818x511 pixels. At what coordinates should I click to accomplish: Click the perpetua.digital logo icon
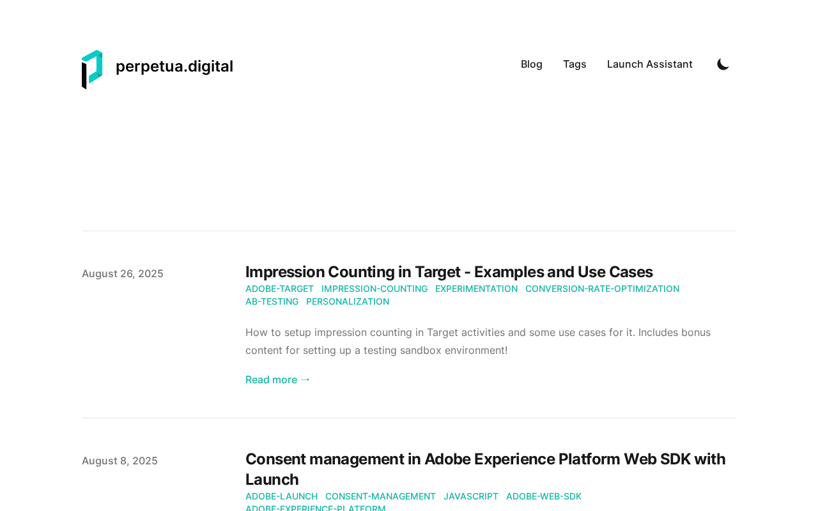[92, 70]
